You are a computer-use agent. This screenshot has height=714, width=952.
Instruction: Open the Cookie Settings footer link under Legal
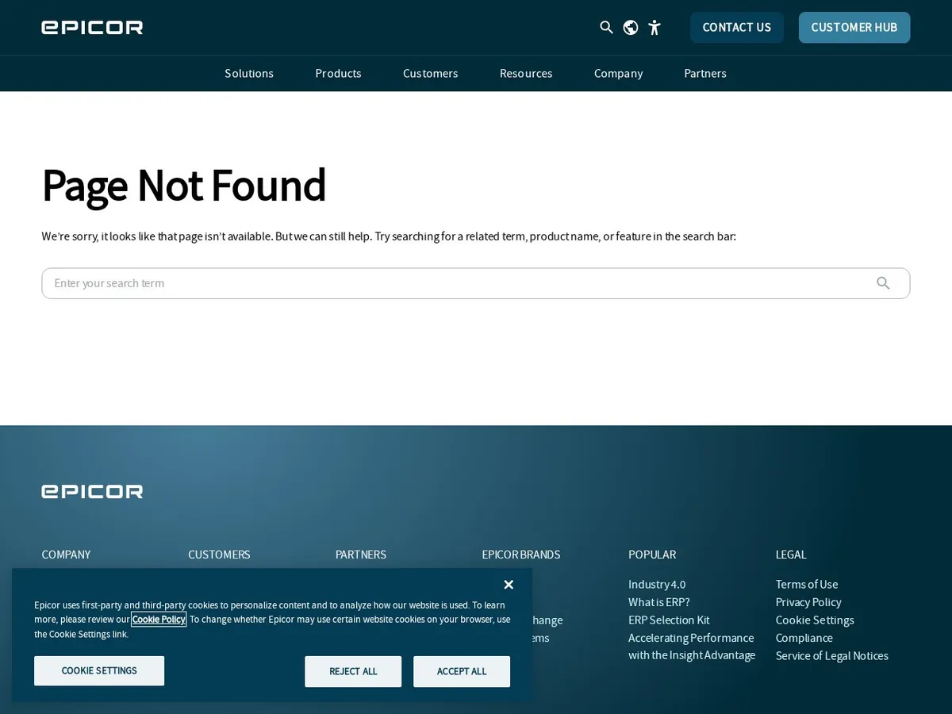[815, 620]
